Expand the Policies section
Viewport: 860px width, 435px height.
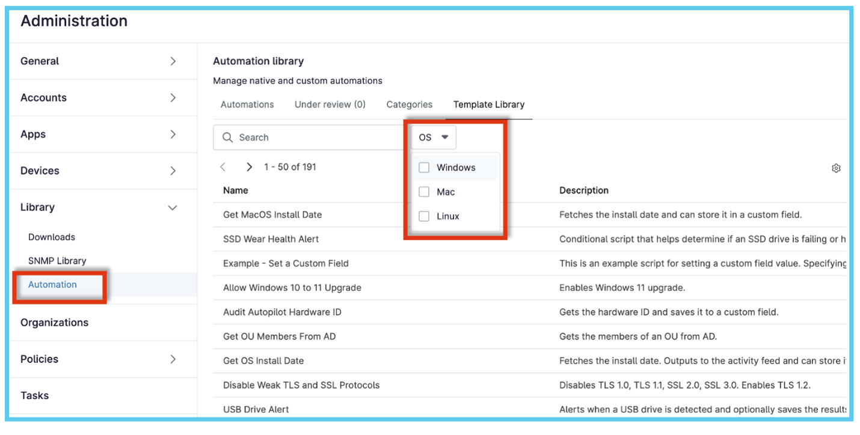pyautogui.click(x=172, y=359)
